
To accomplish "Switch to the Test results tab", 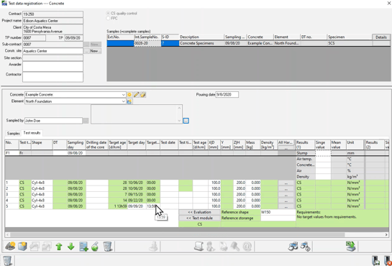I will 32,133.
